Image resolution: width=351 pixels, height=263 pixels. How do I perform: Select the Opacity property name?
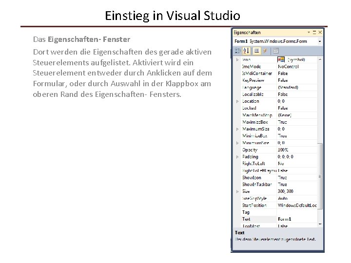click(250, 150)
